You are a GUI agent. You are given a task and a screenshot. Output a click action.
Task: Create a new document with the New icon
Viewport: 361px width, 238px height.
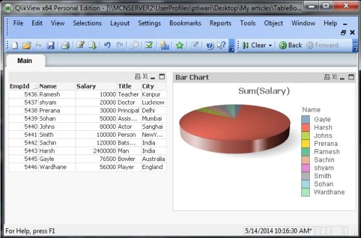click(14, 45)
